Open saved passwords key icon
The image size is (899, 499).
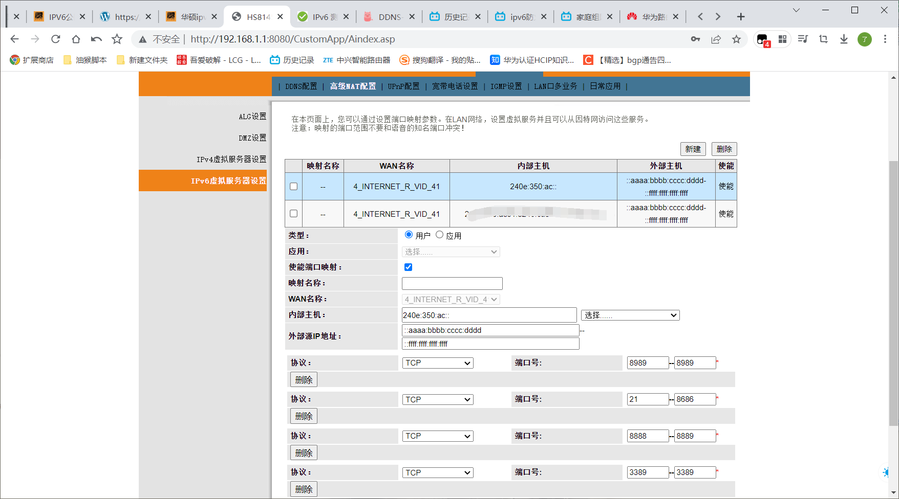(x=695, y=39)
